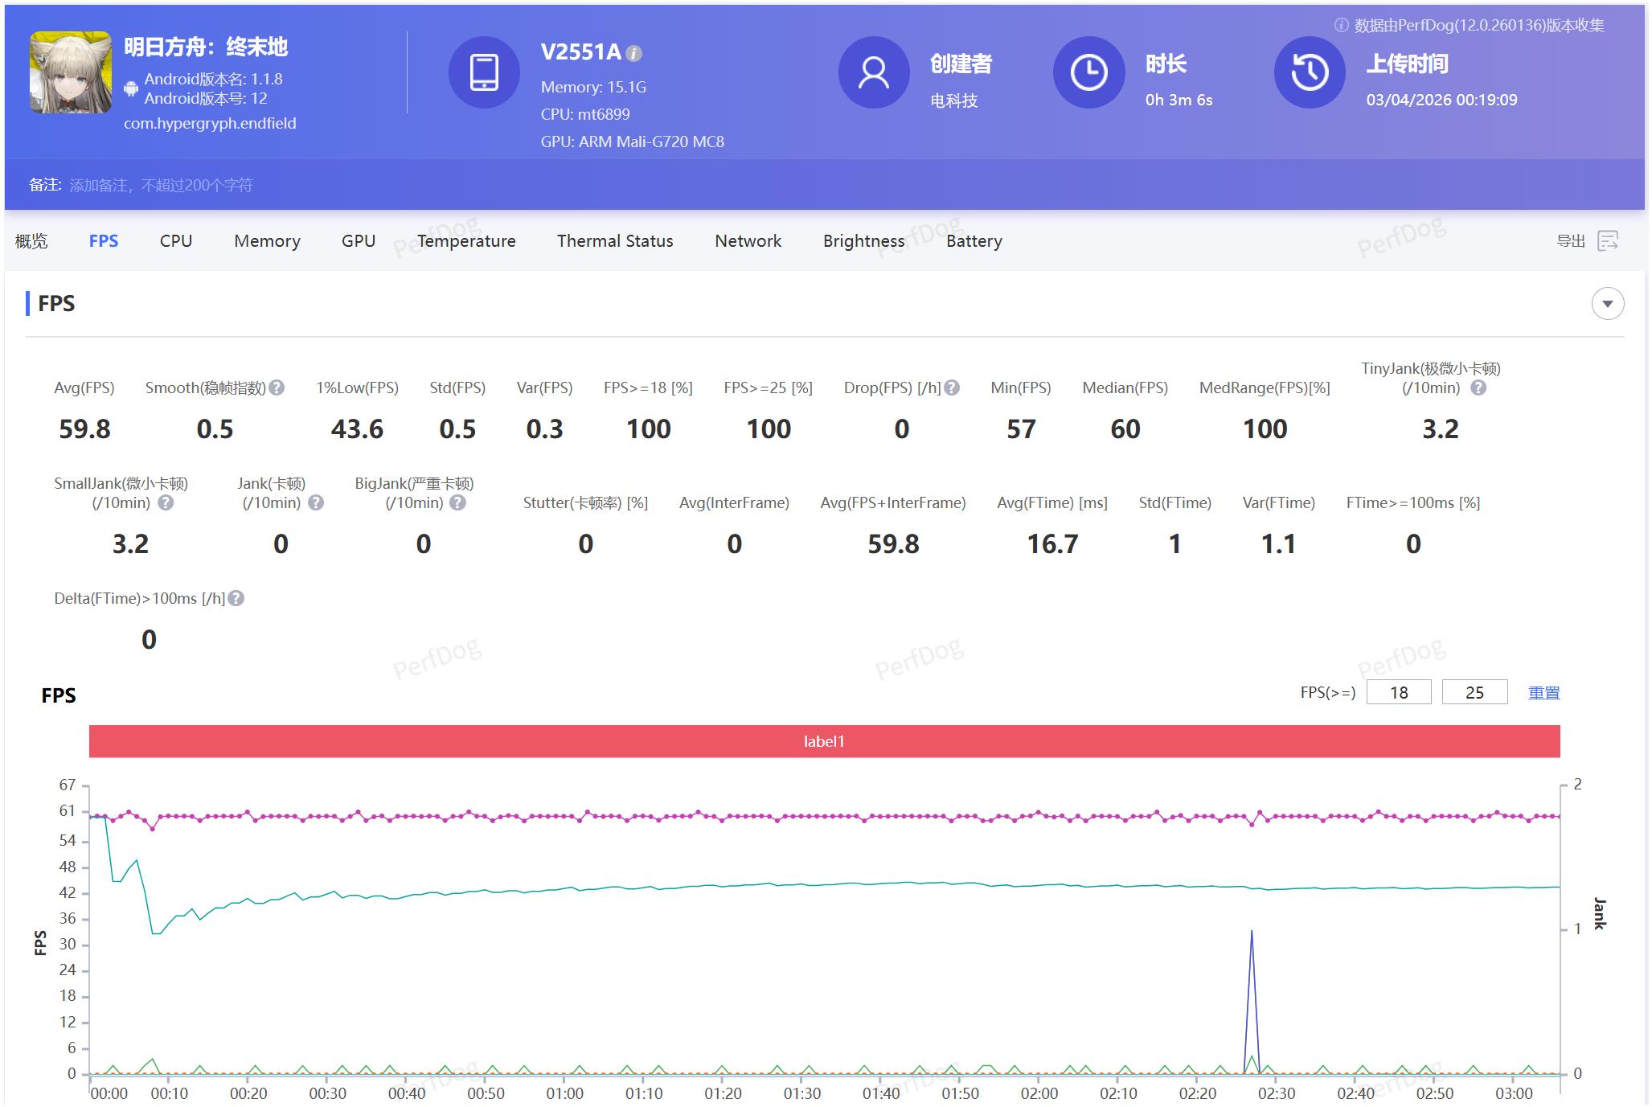The image size is (1652, 1107).
Task: Click the FPS threshold field showing 18
Action: (x=1398, y=693)
